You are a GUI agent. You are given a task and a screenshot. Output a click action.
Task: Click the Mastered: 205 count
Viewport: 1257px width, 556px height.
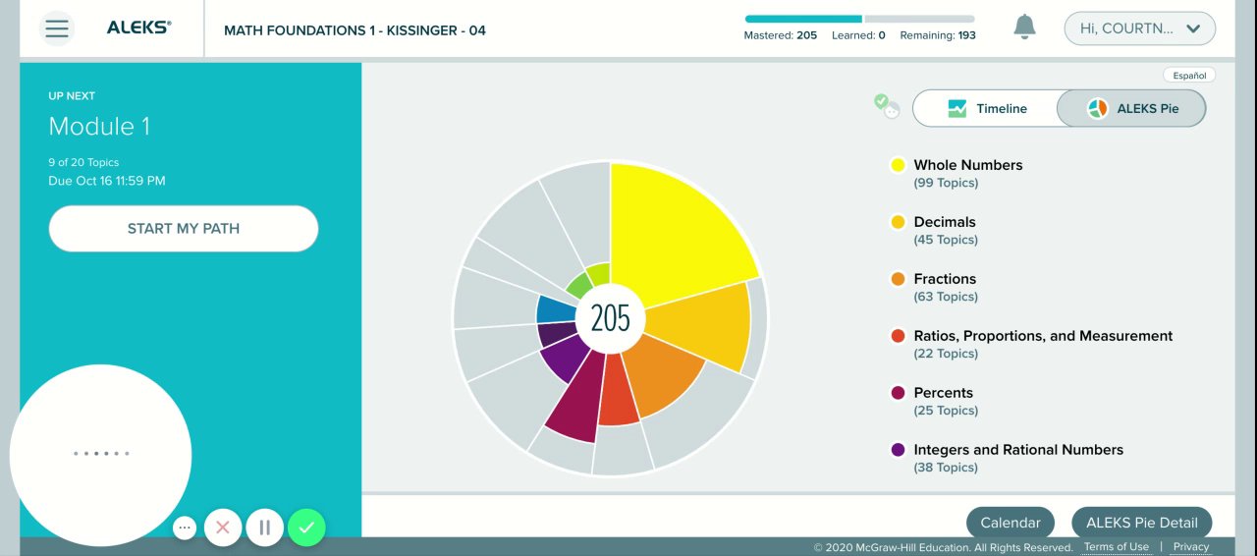click(x=781, y=35)
